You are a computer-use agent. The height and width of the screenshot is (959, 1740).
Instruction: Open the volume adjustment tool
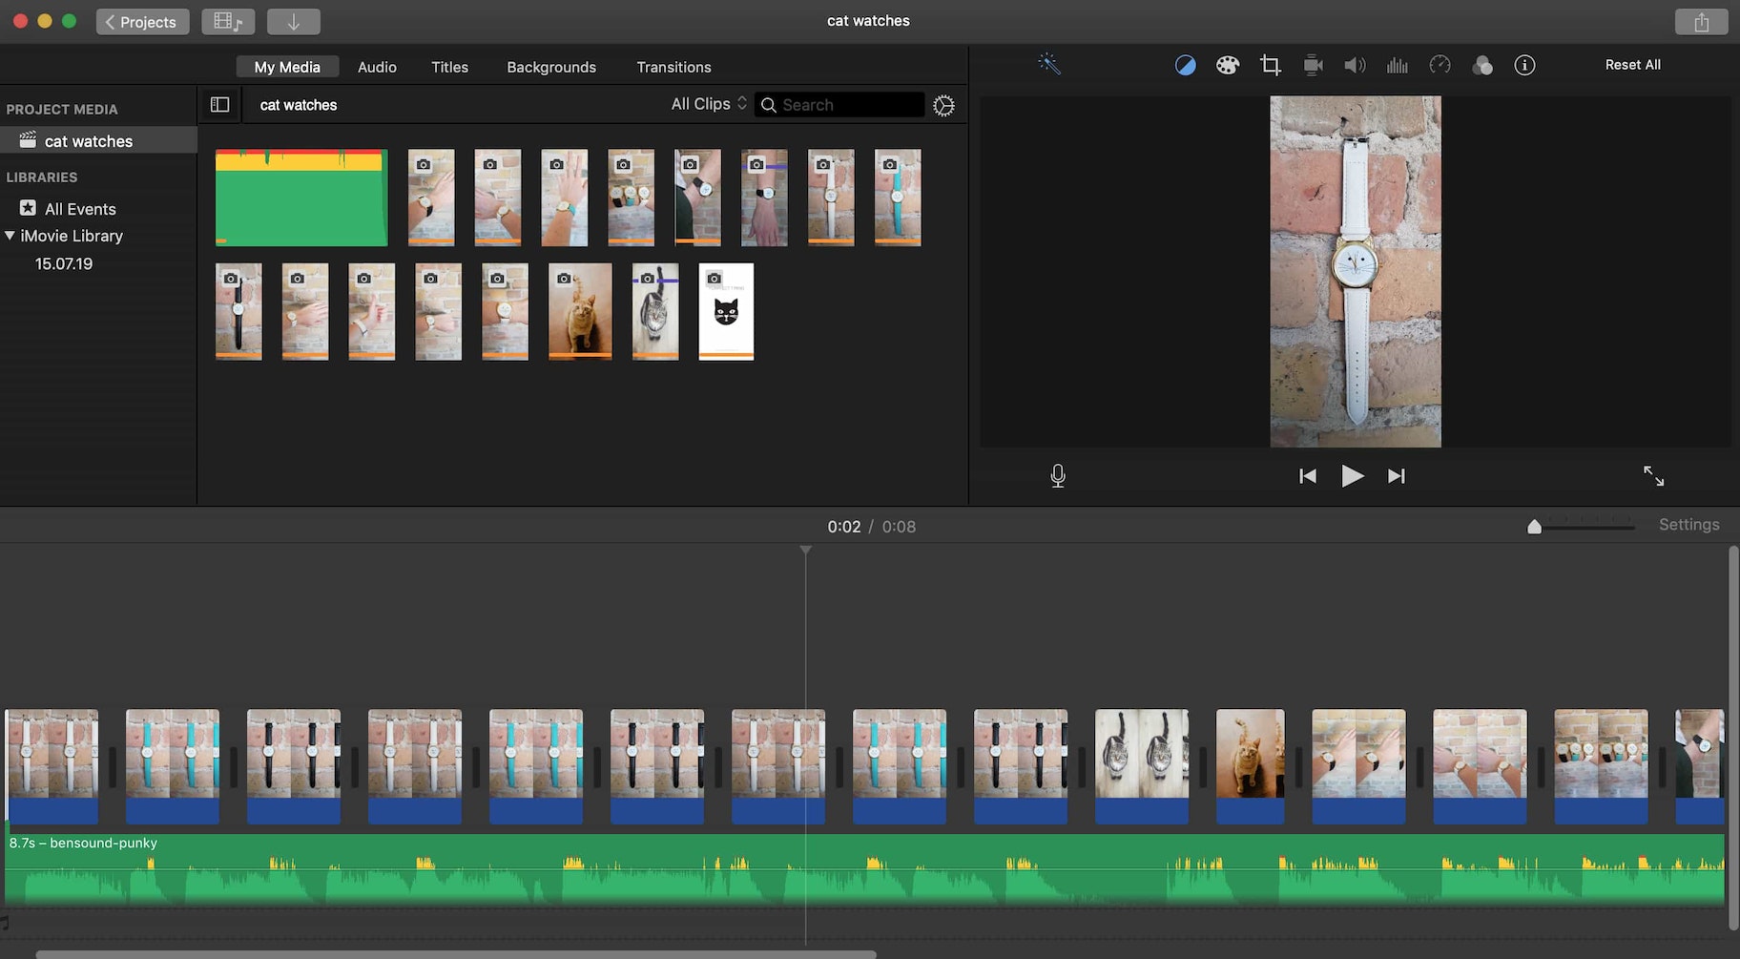pyautogui.click(x=1355, y=65)
